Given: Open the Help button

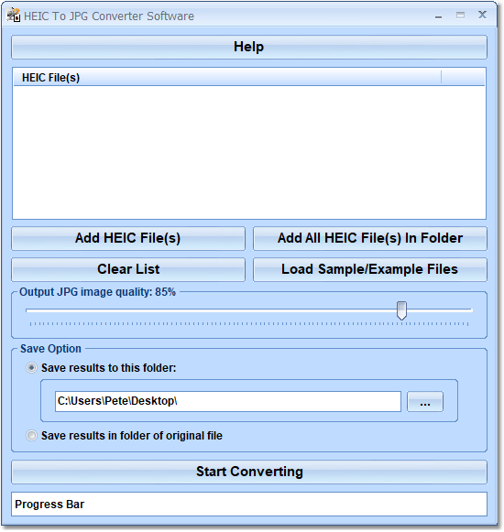Looking at the screenshot, I should (249, 47).
